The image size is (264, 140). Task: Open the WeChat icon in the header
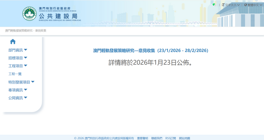tap(214, 5)
